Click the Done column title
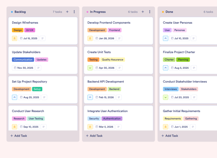Viewport: 217px width, 158px height. click(x=169, y=12)
